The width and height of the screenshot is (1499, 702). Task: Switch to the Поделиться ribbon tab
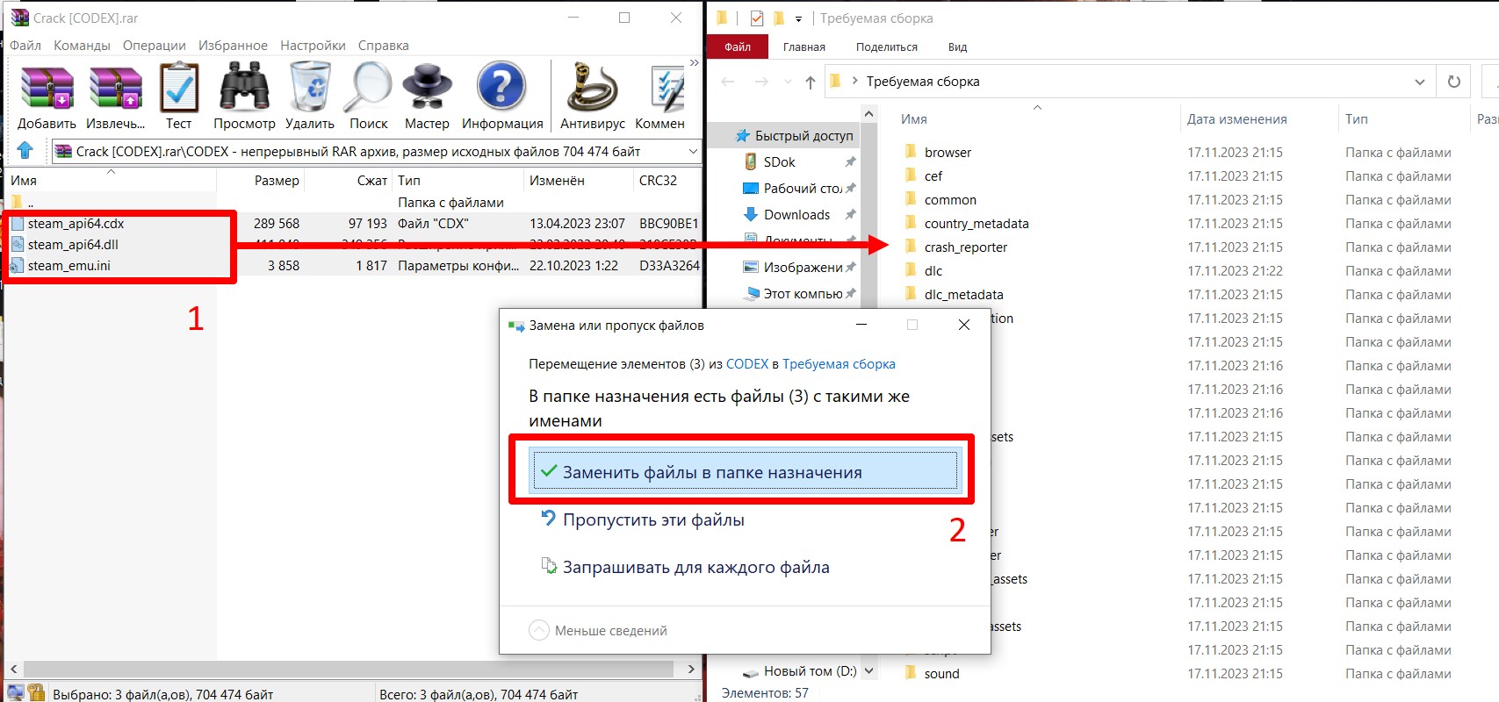887,47
